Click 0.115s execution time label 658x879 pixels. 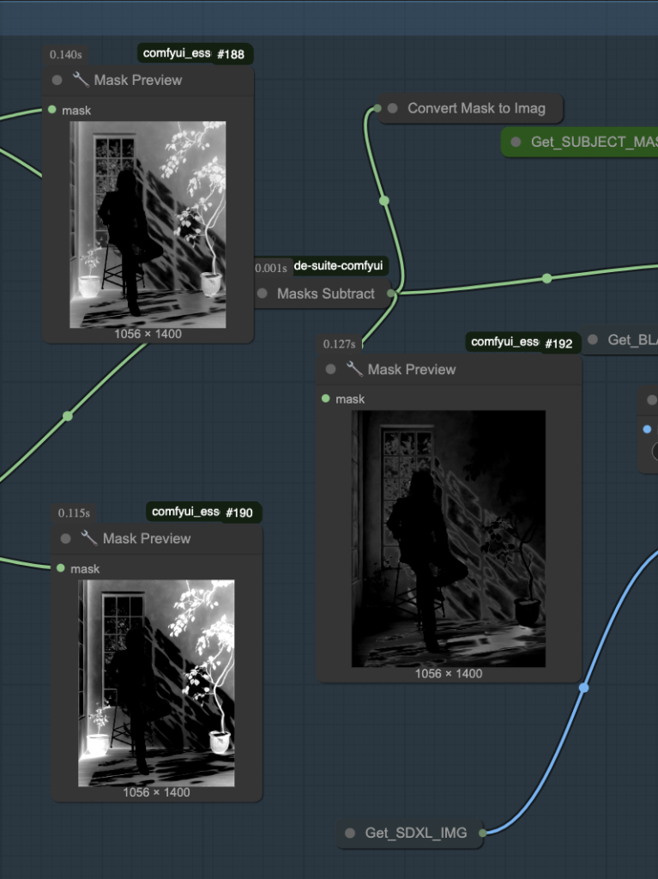[x=74, y=513]
